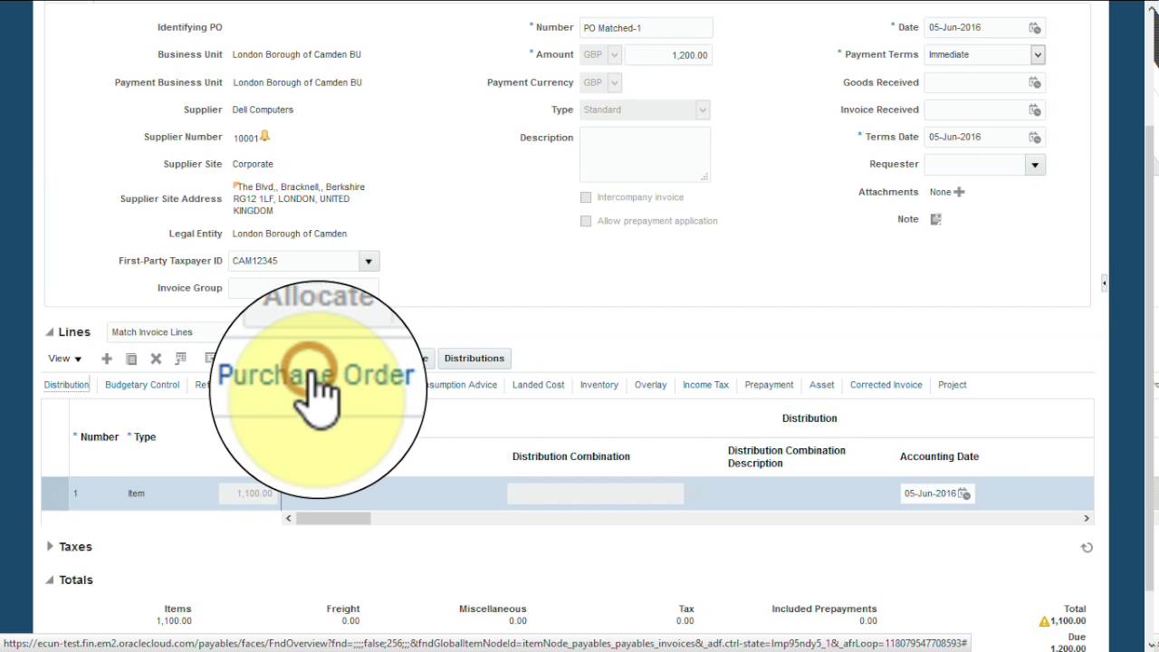Switch to the Distribution tab
Image resolution: width=1159 pixels, height=652 pixels.
(x=67, y=385)
